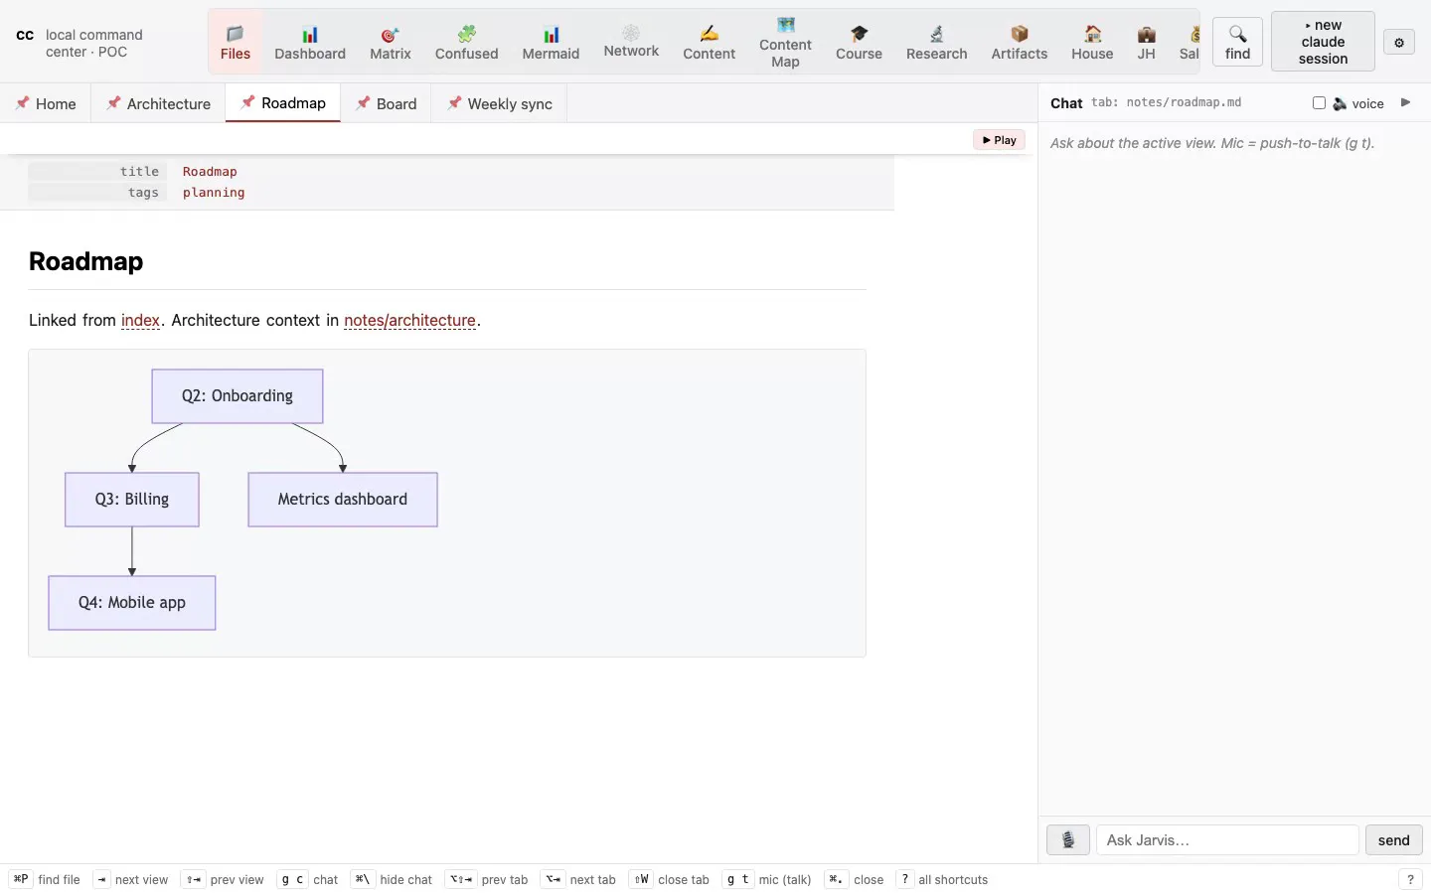The height and width of the screenshot is (894, 1431).
Task: Click the prev view shortcut
Action: [x=224, y=879]
